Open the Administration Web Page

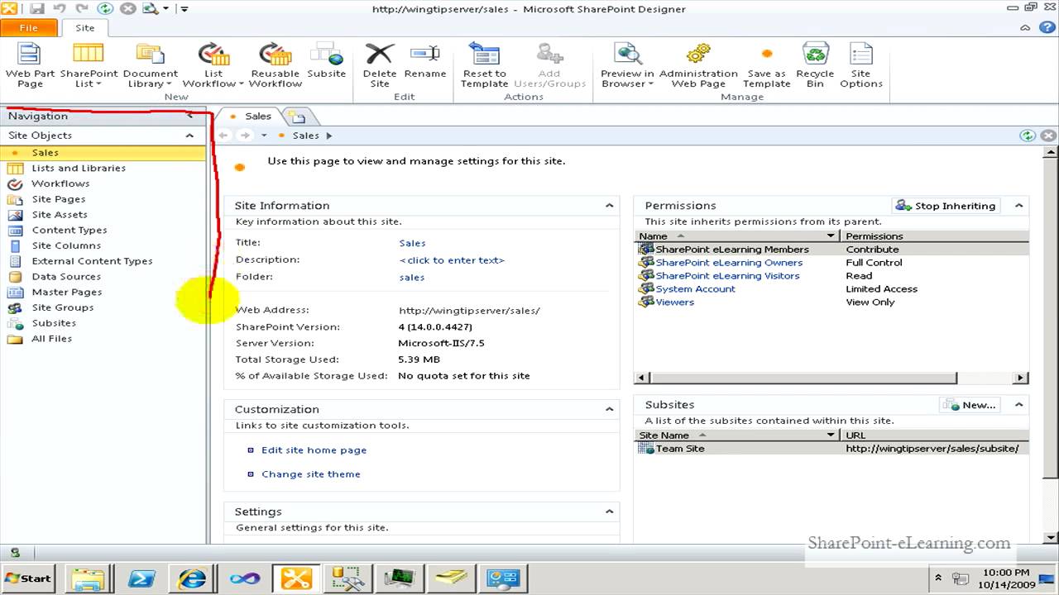tap(698, 64)
